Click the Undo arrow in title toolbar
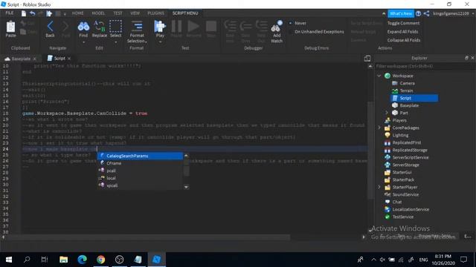The width and height of the screenshot is (476, 267). [32, 13]
